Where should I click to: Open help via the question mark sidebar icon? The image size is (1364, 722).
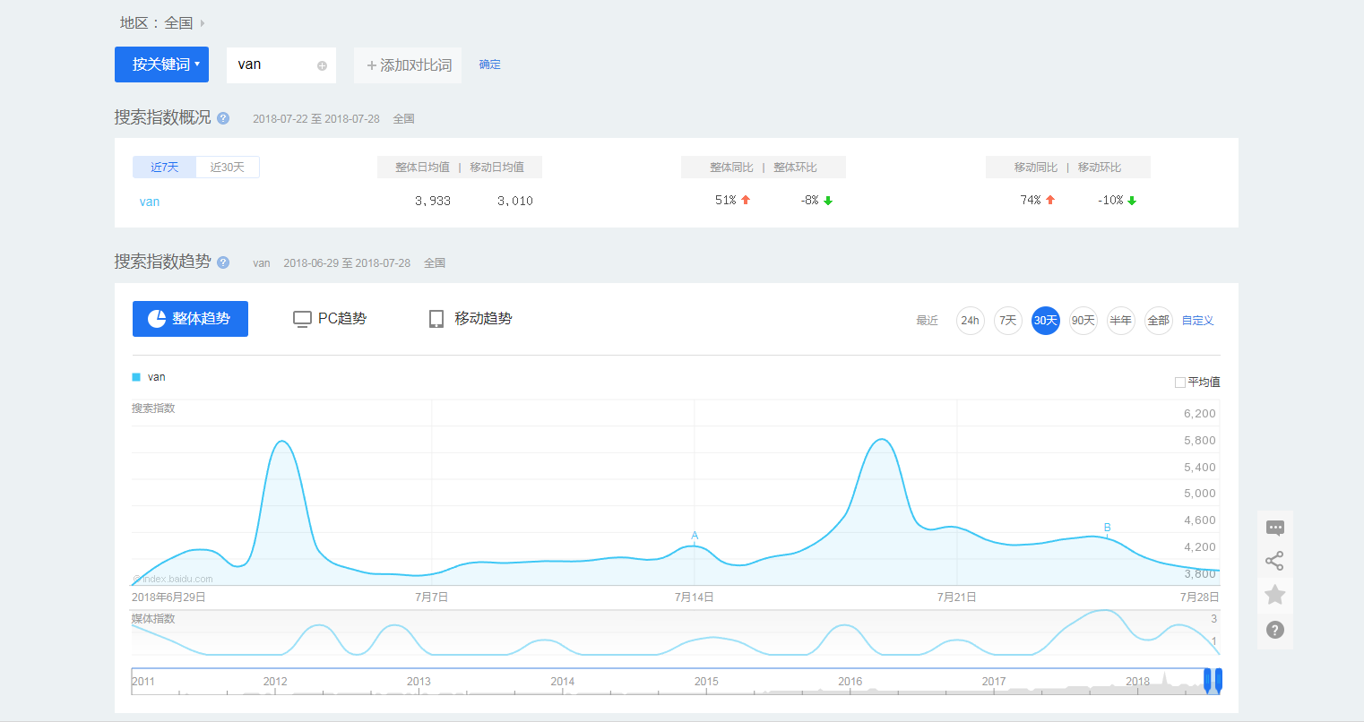tap(1274, 630)
